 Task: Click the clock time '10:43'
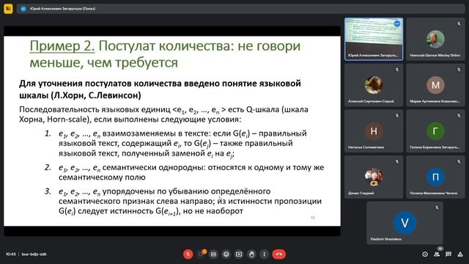[x=10, y=254]
